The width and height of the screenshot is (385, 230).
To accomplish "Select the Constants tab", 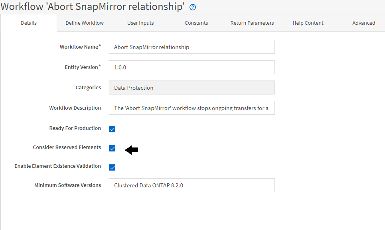I will click(196, 23).
